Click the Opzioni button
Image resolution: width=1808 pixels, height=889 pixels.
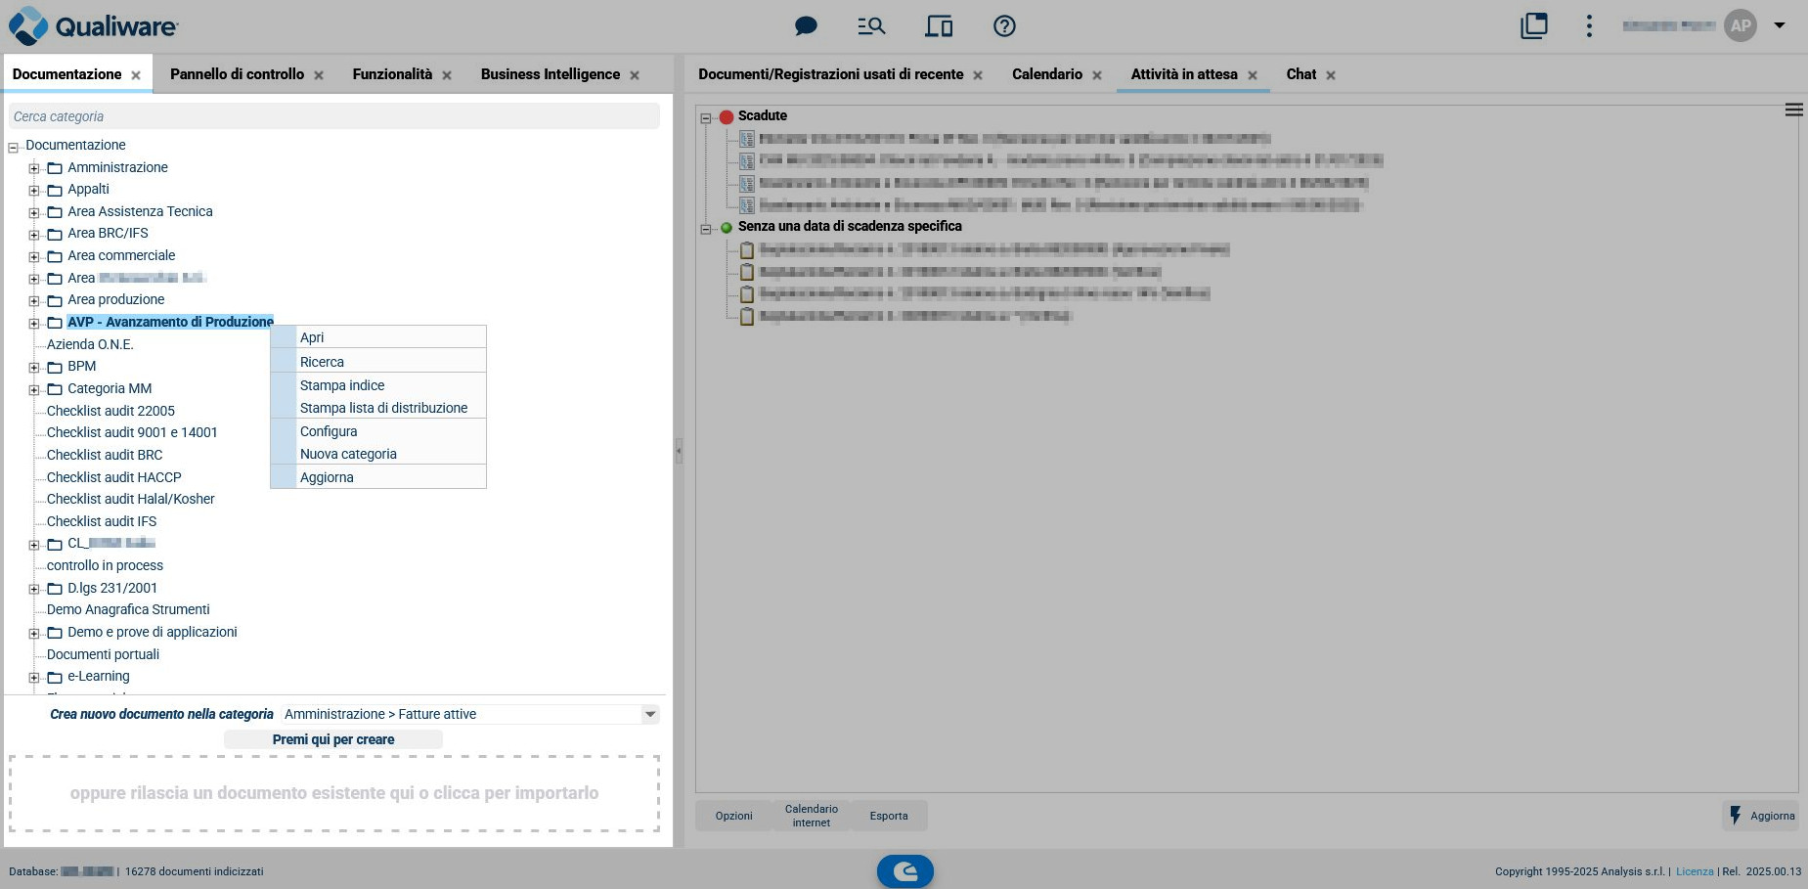click(733, 816)
